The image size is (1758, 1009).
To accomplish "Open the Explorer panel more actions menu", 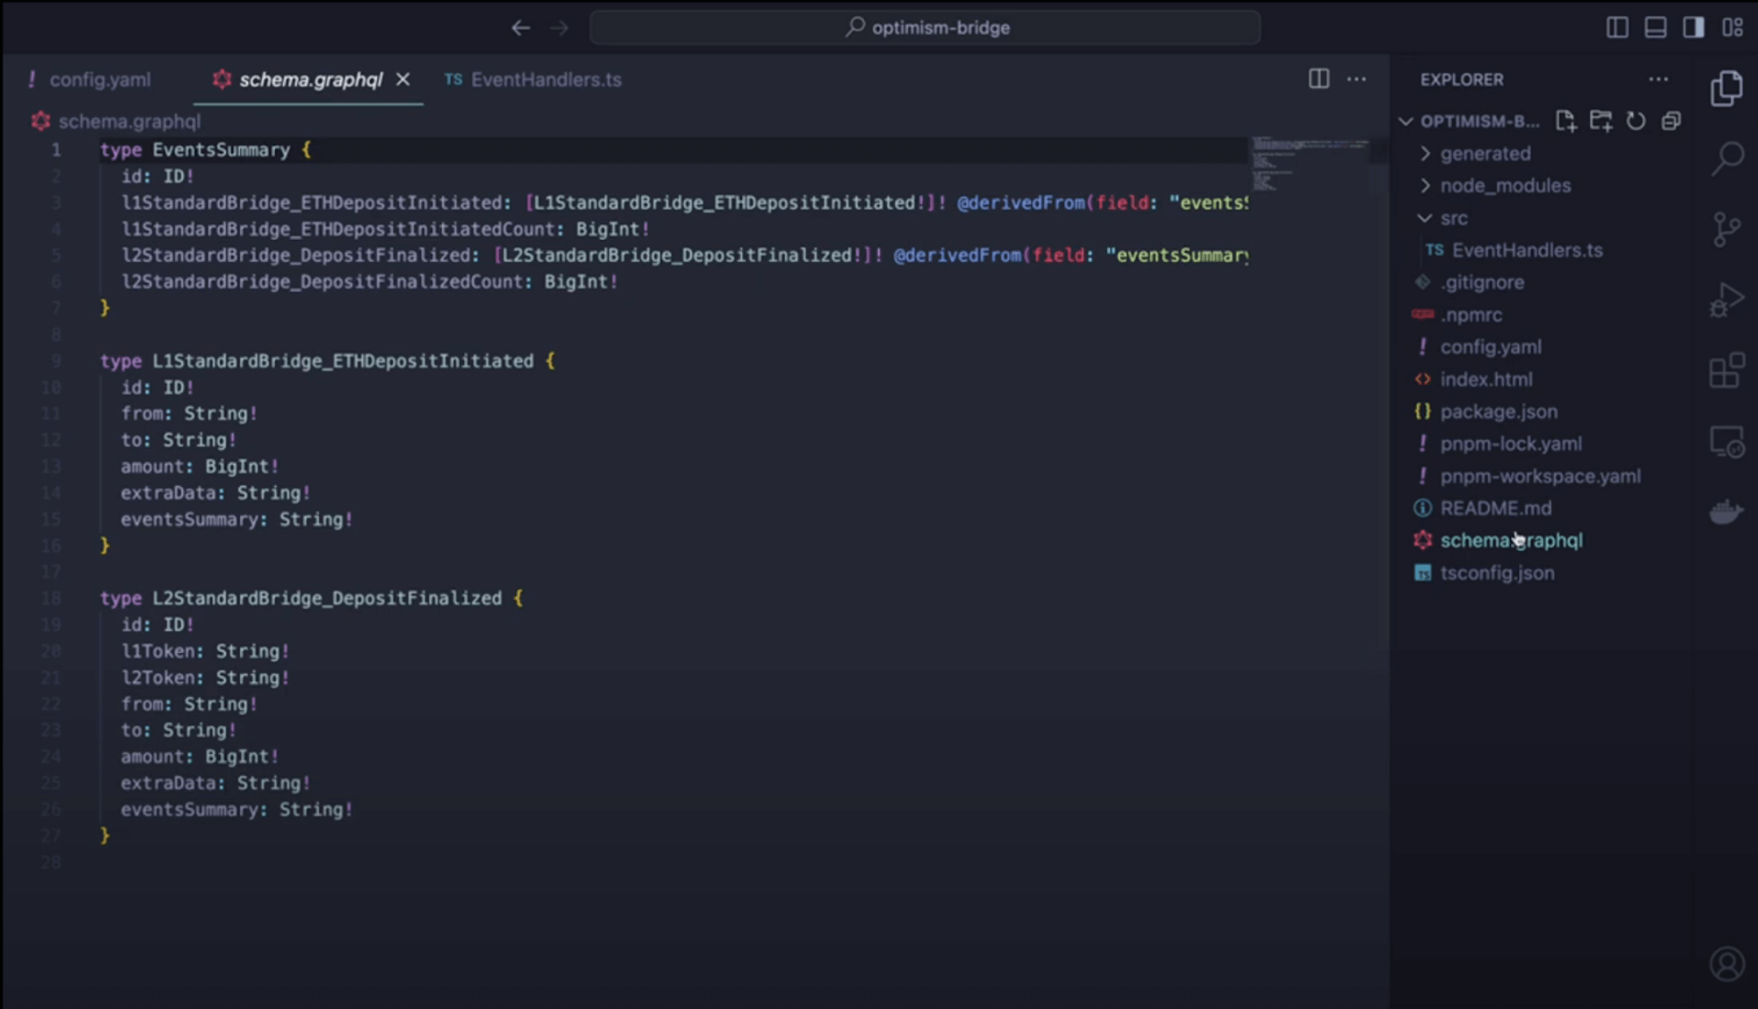I will point(1658,79).
